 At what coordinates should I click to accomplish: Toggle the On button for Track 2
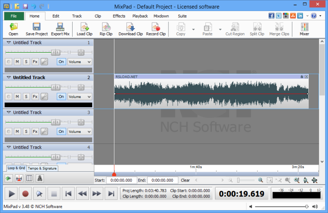tap(61, 96)
